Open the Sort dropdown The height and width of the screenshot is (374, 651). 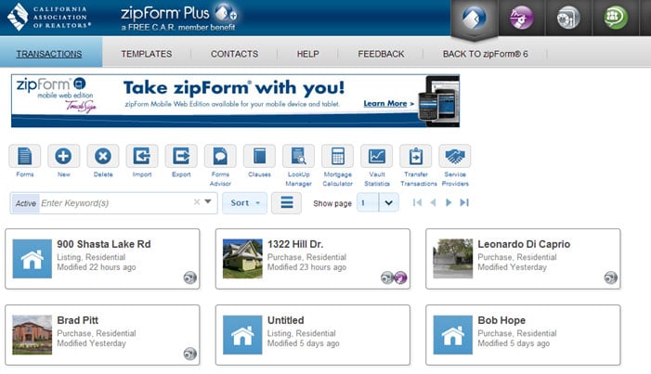click(x=244, y=203)
